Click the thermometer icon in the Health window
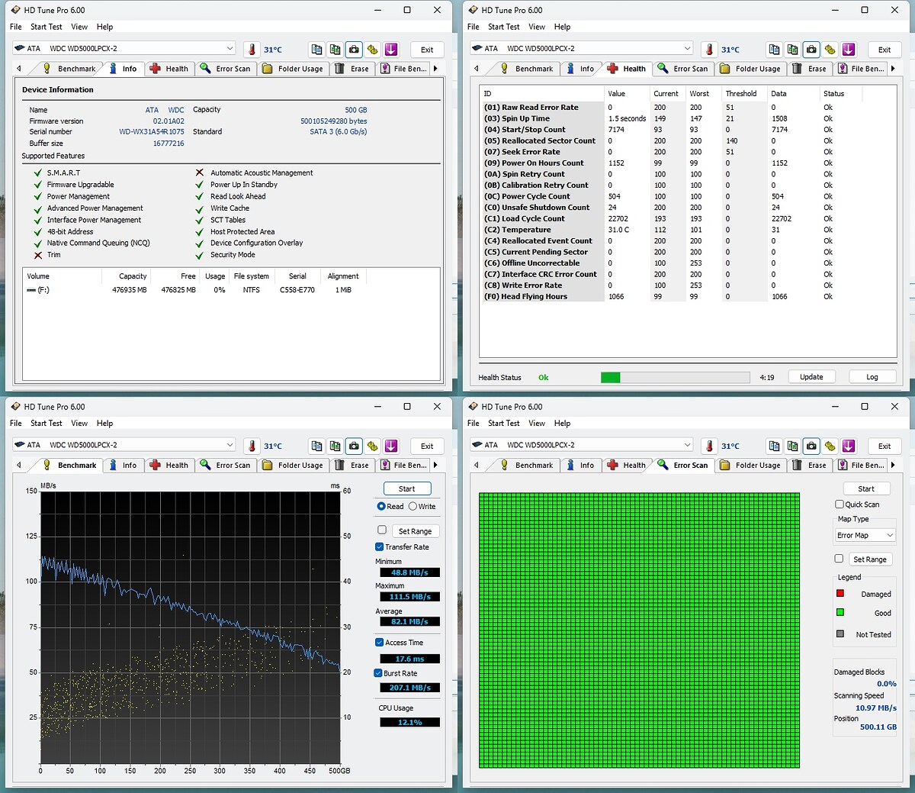915x793 pixels. pyautogui.click(x=710, y=49)
